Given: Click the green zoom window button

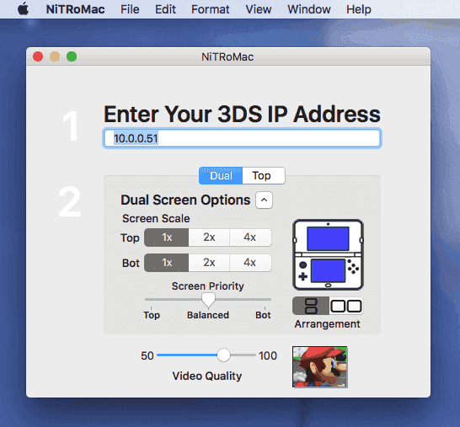Looking at the screenshot, I should tap(72, 56).
